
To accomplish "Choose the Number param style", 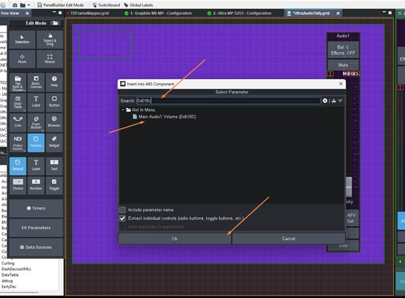I will 36,185.
